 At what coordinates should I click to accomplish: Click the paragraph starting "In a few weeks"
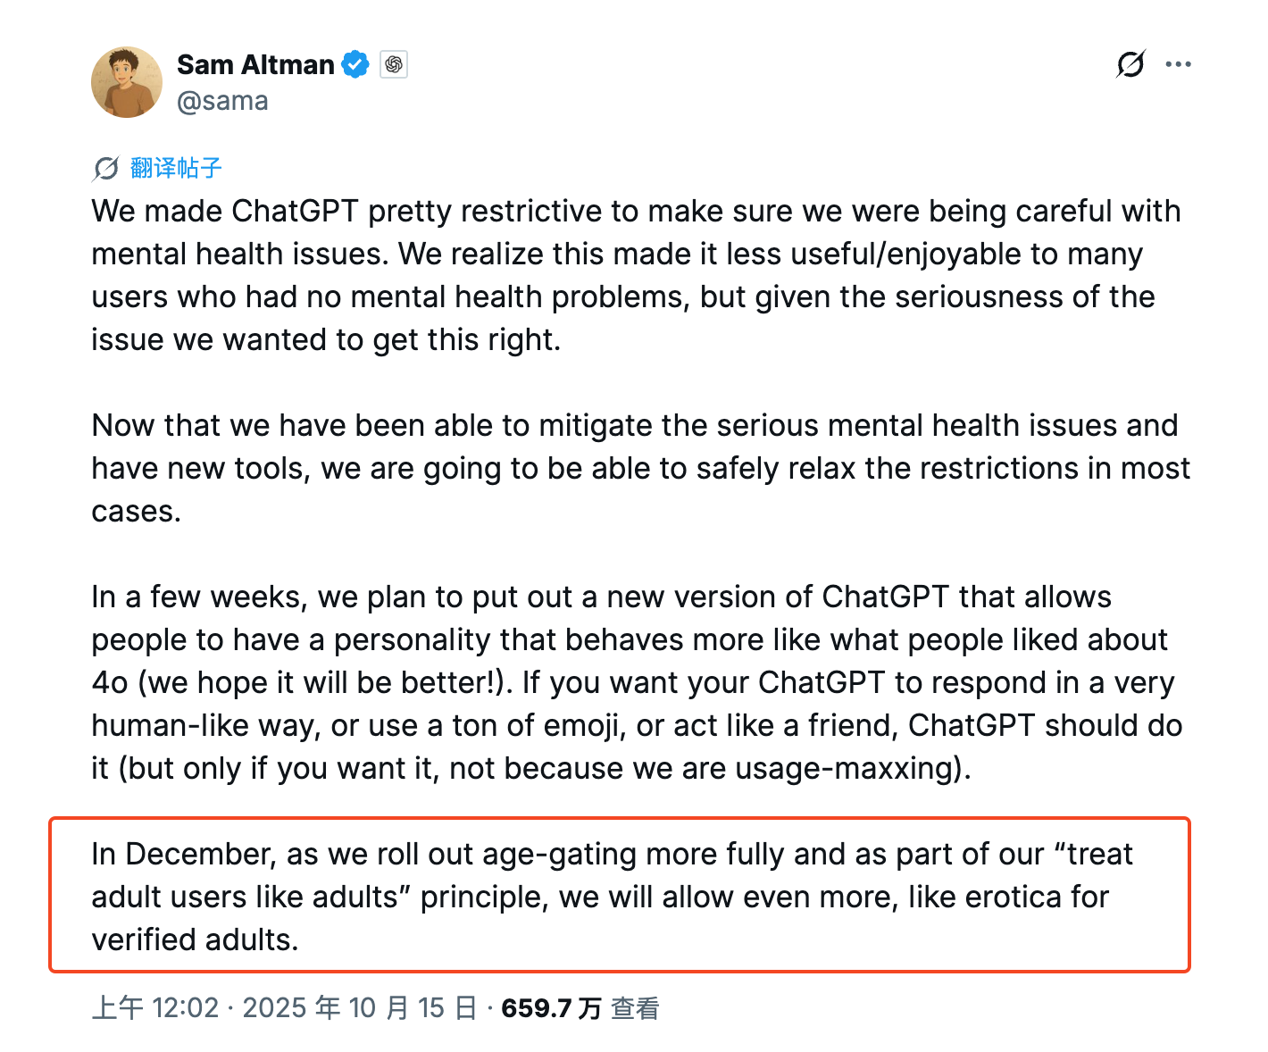click(x=625, y=682)
